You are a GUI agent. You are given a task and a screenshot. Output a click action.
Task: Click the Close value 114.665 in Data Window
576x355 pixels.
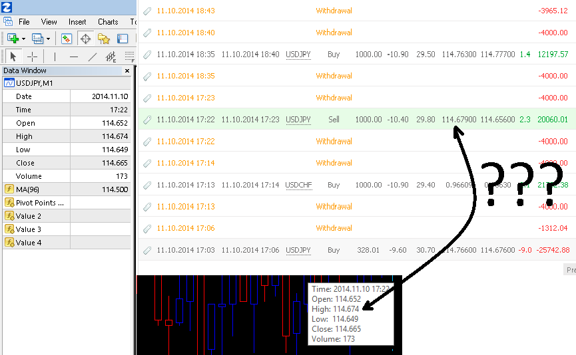(115, 163)
